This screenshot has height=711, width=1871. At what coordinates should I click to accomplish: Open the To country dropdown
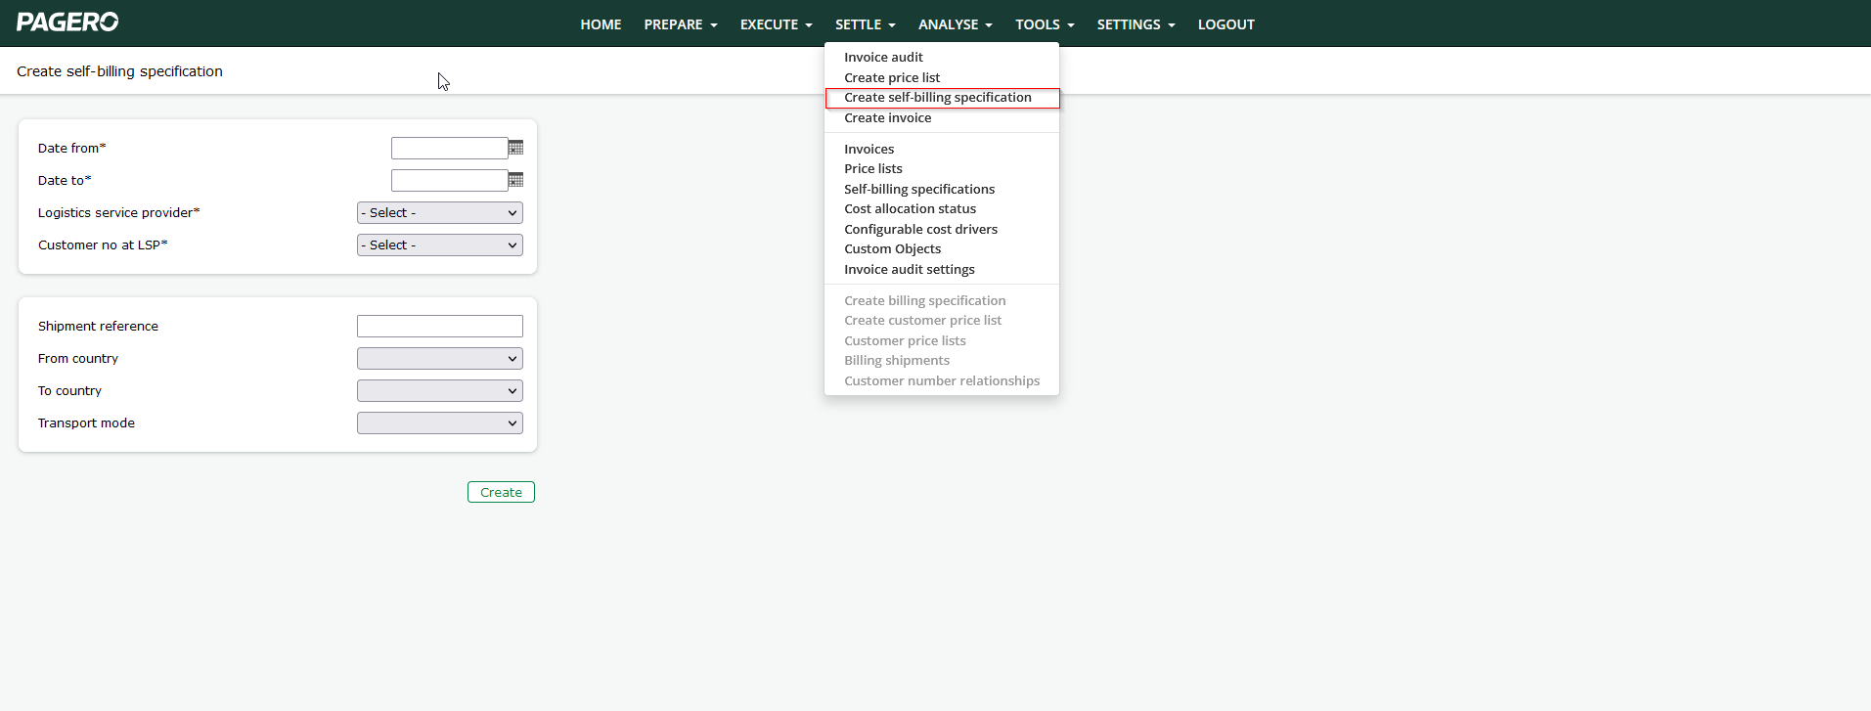[439, 391]
